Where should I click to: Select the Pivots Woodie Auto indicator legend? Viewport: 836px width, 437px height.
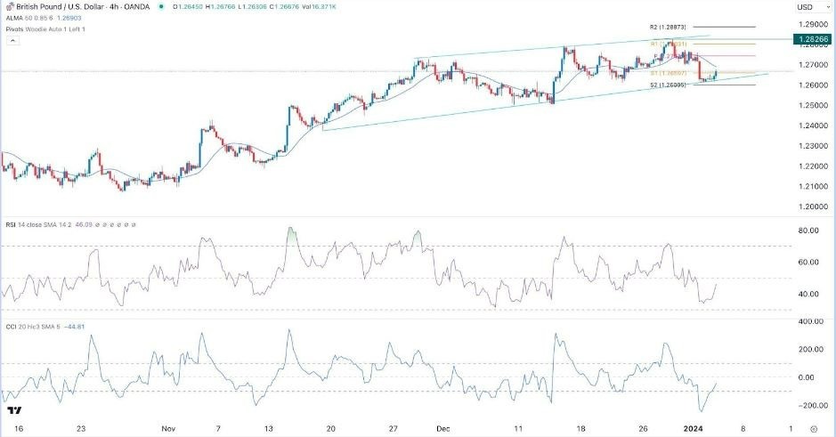pos(45,29)
